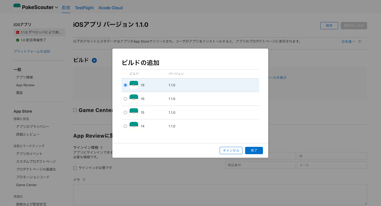The height and width of the screenshot is (206, 381).
Task: Click the 姓 input field
Action: [332, 156]
